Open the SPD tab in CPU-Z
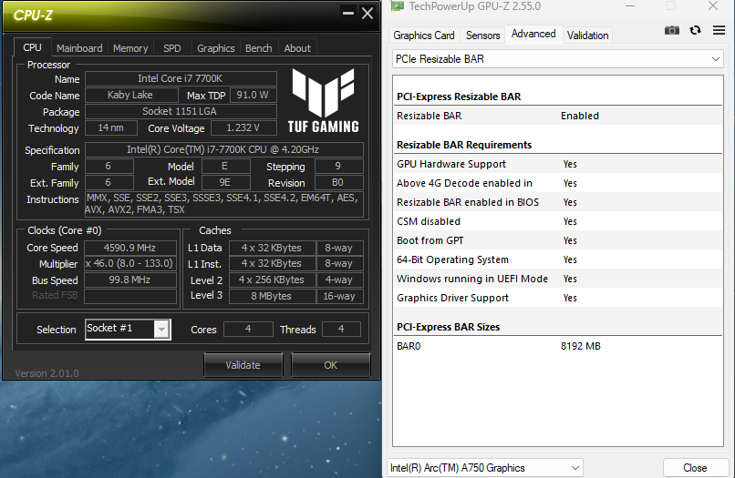 (x=172, y=48)
